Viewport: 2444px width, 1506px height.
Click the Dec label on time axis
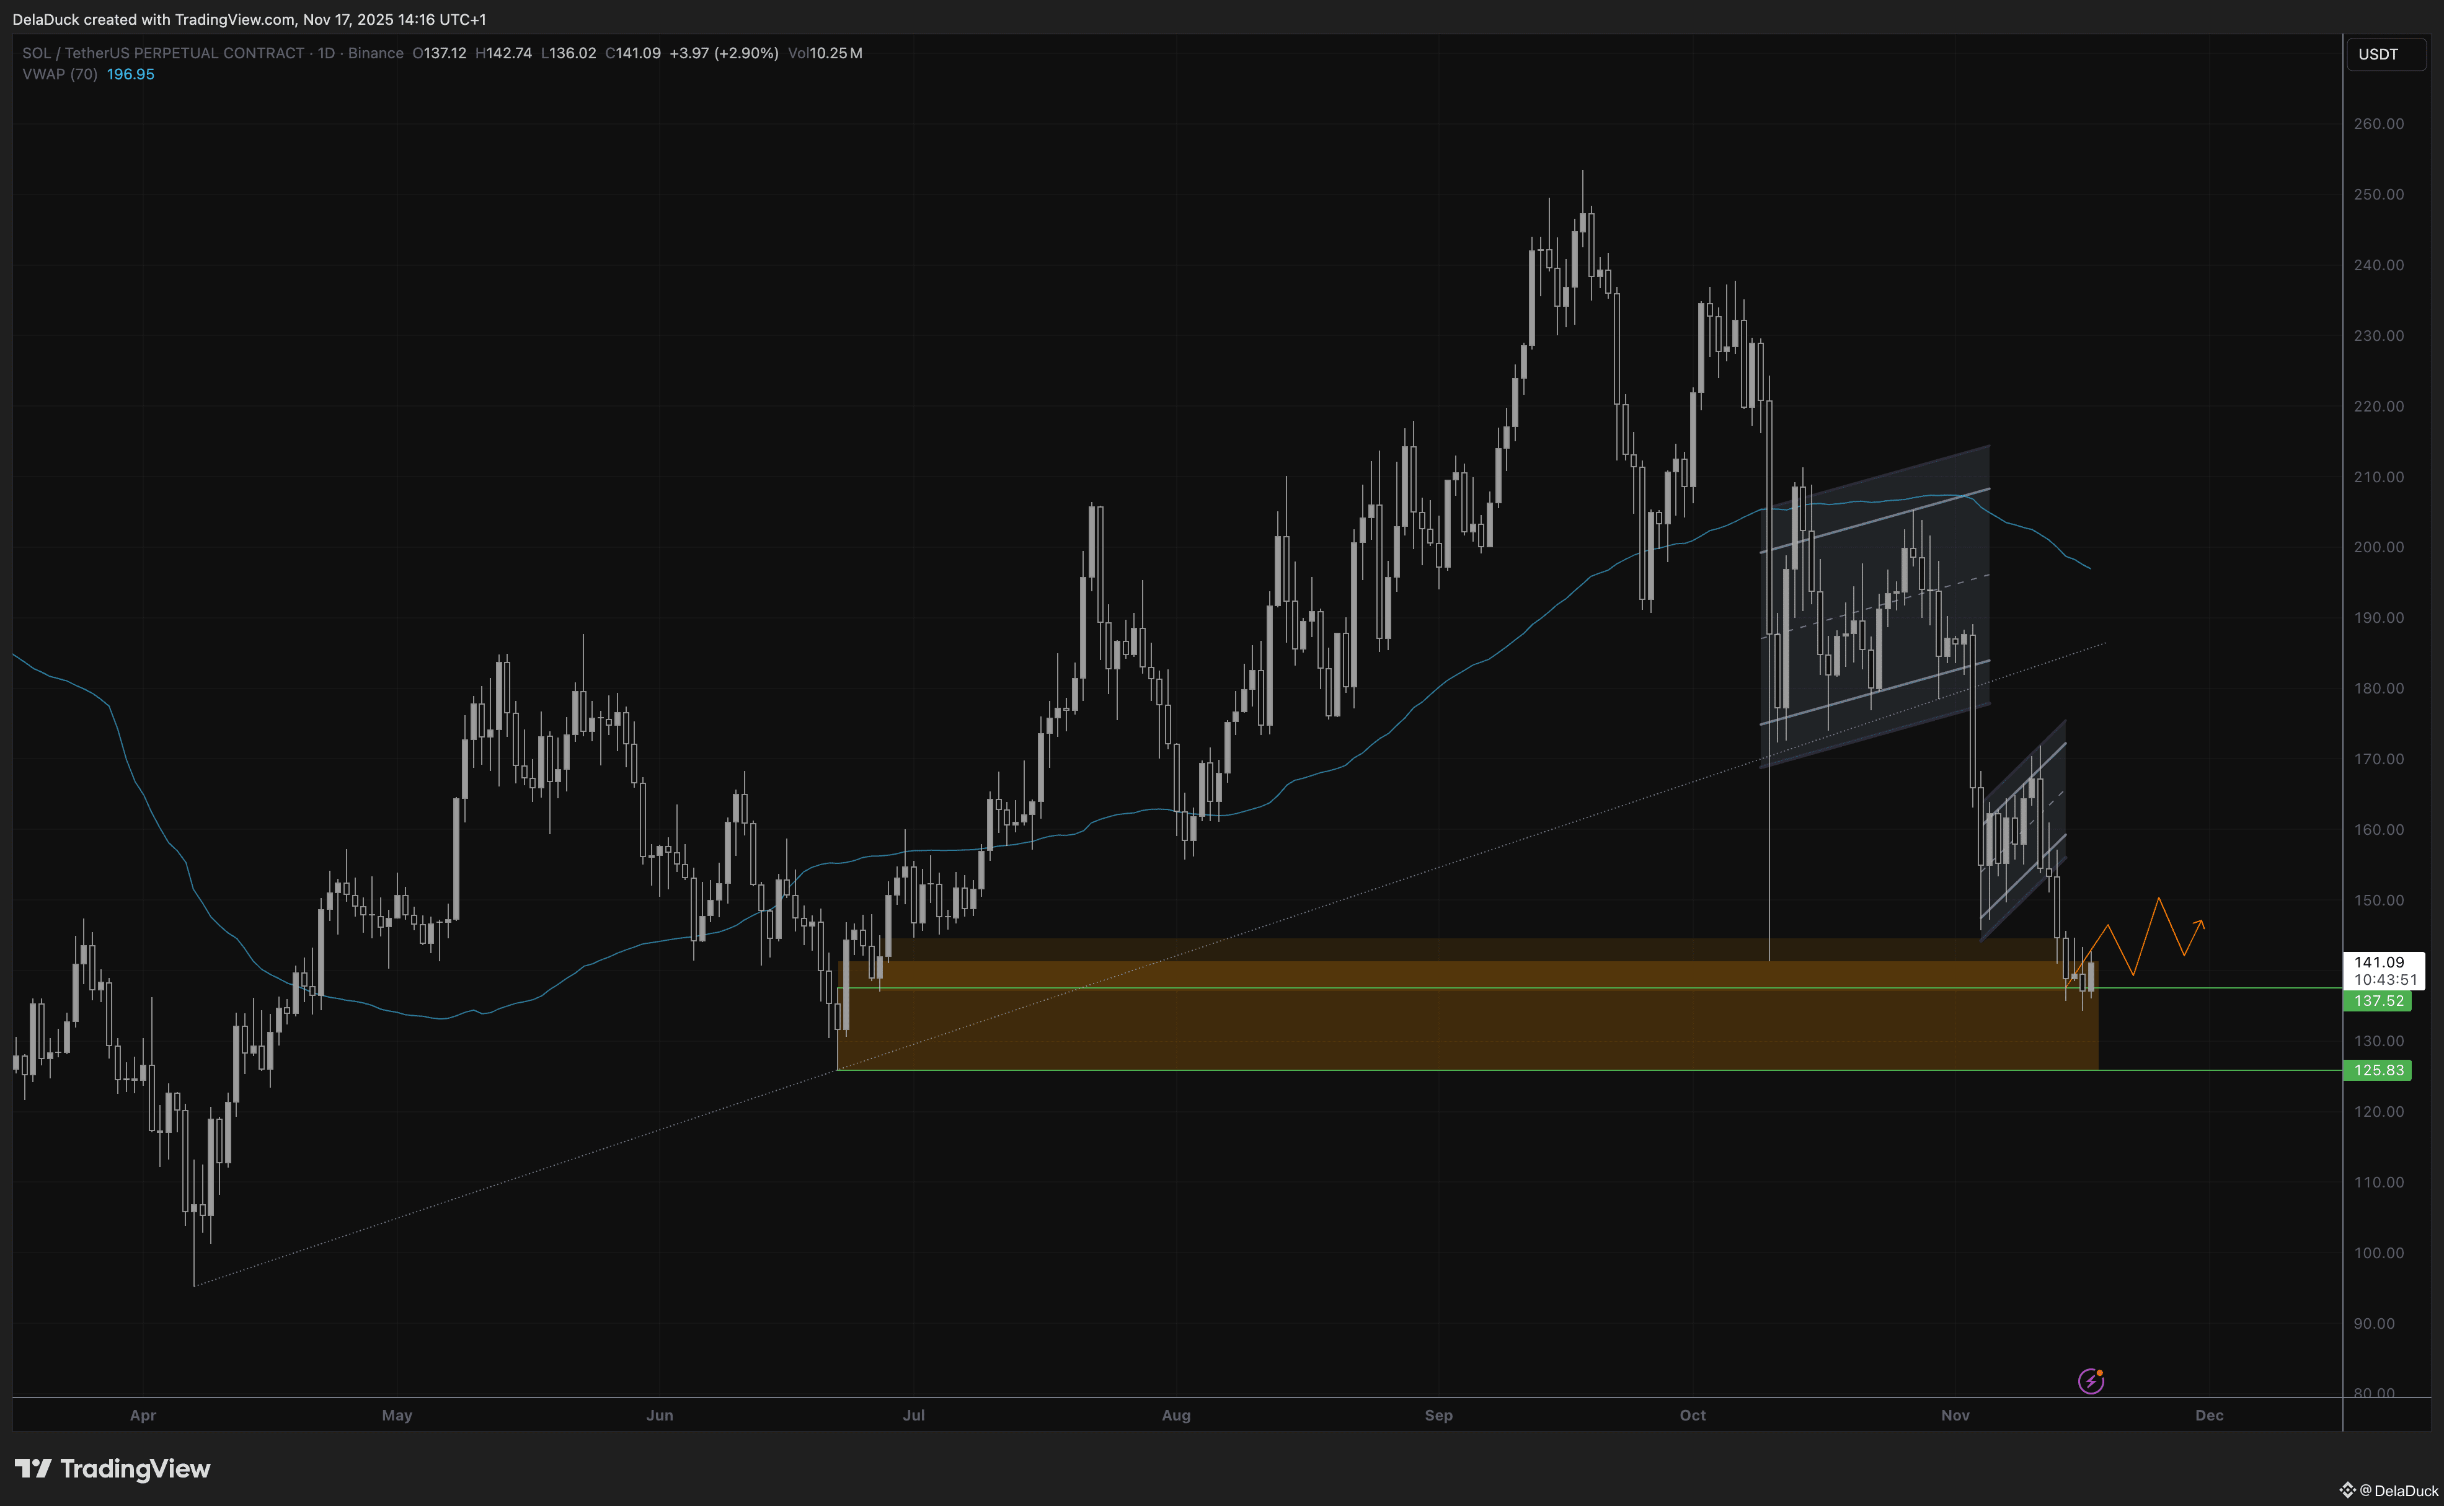click(x=2210, y=1416)
